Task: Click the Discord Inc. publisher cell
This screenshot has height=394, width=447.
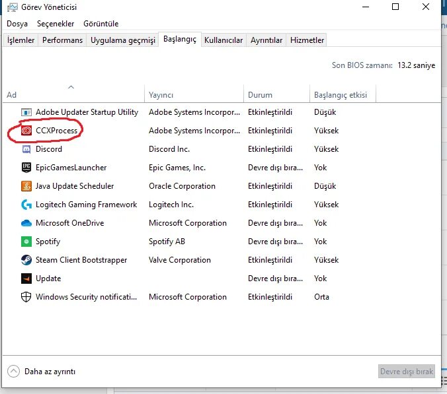Action: click(x=169, y=149)
